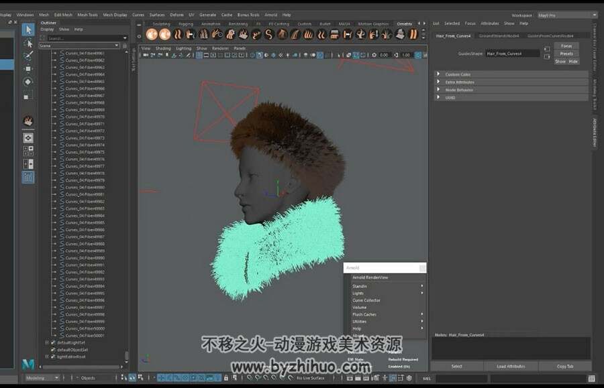Click the GuidesShape name field
This screenshot has height=388, width=604.
click(513, 54)
